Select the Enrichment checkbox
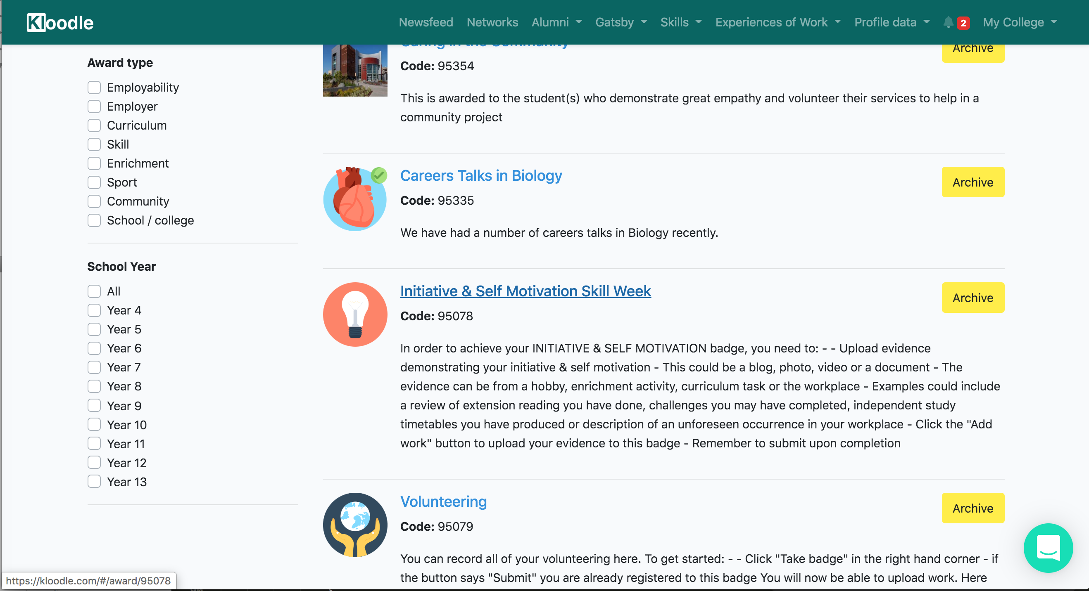The height and width of the screenshot is (591, 1089). tap(94, 163)
